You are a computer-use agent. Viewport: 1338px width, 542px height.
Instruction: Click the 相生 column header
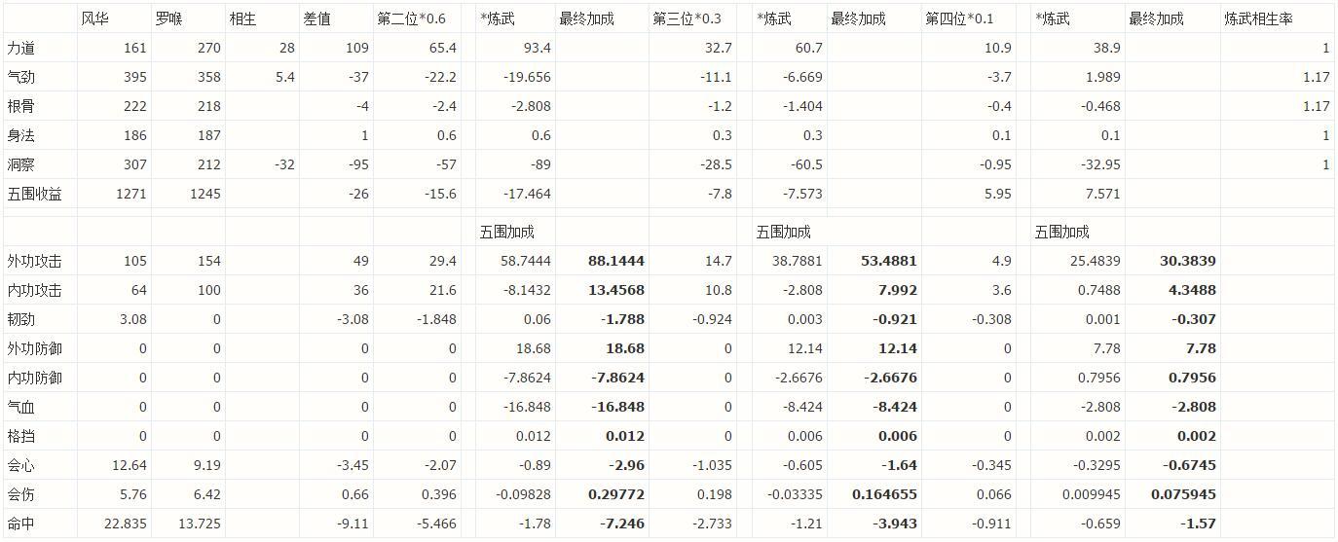[x=243, y=18]
